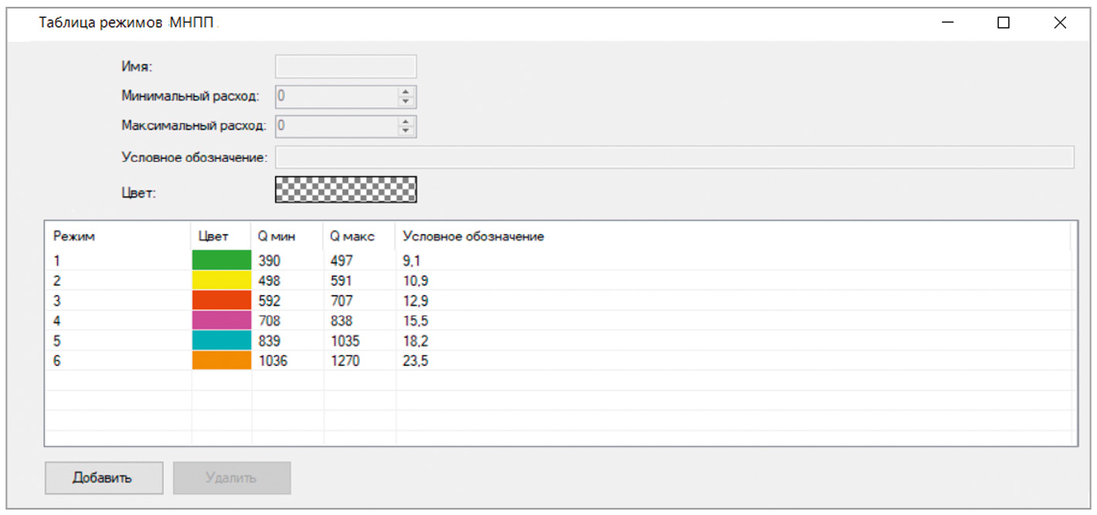Click the Условное обозначение input field
The image size is (1097, 515).
pos(674,157)
